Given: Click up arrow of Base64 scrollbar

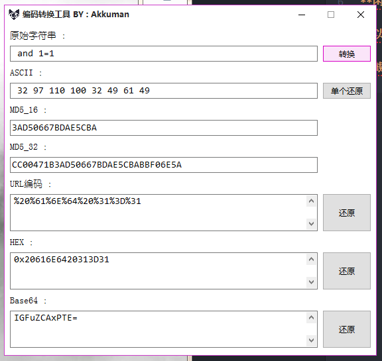Looking at the screenshot, I should tap(311, 317).
